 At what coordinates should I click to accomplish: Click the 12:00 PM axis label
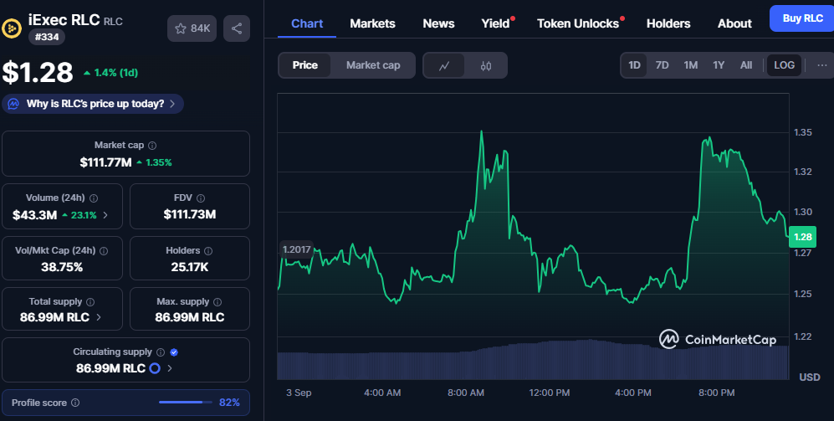coord(550,393)
